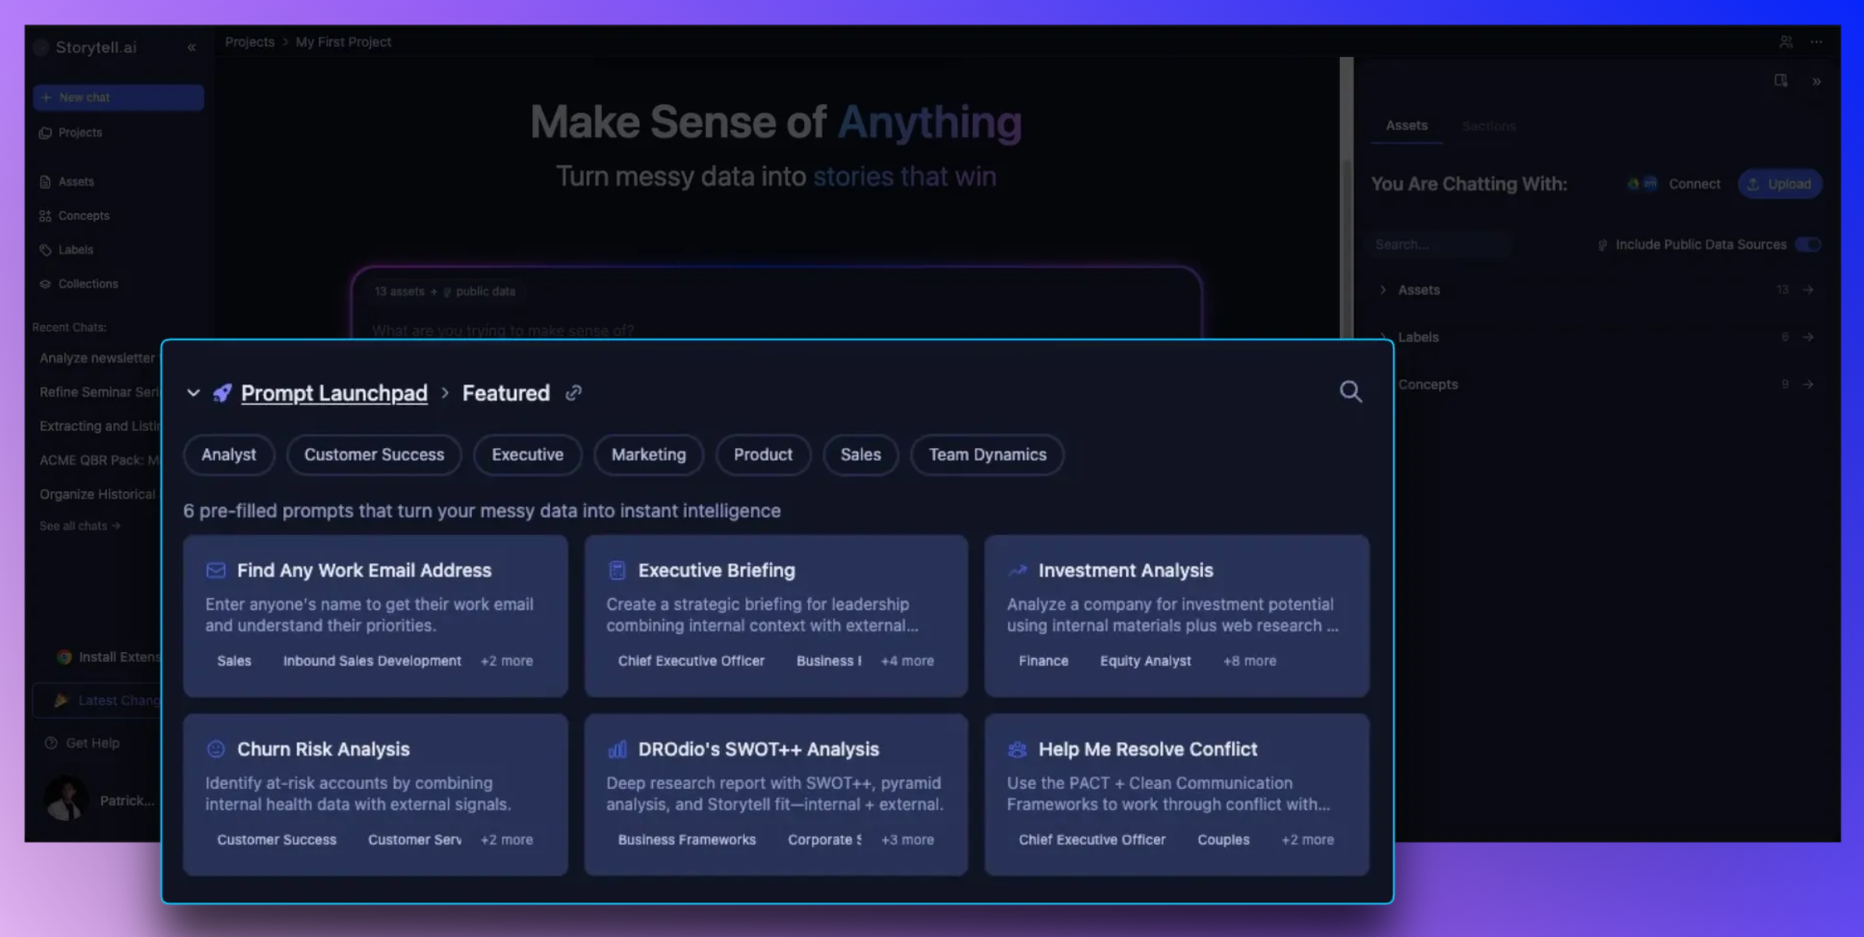Screen dimensions: 1864x937
Task: Click the Upload button
Action: [1780, 184]
